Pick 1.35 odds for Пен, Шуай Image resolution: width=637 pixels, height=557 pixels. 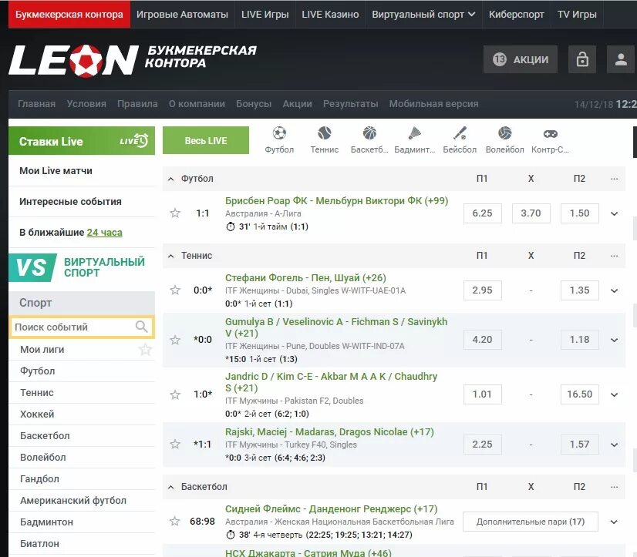tap(579, 290)
